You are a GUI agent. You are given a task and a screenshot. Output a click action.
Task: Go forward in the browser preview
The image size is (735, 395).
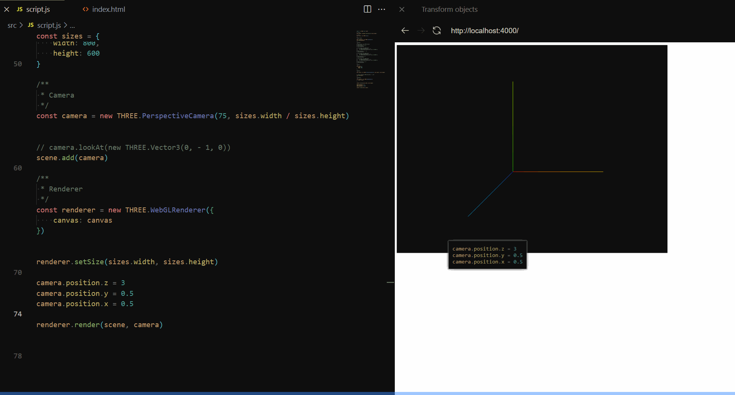[421, 31]
